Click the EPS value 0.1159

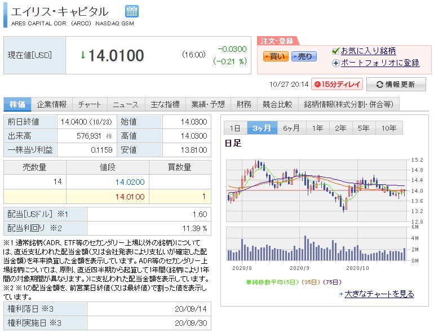click(101, 150)
